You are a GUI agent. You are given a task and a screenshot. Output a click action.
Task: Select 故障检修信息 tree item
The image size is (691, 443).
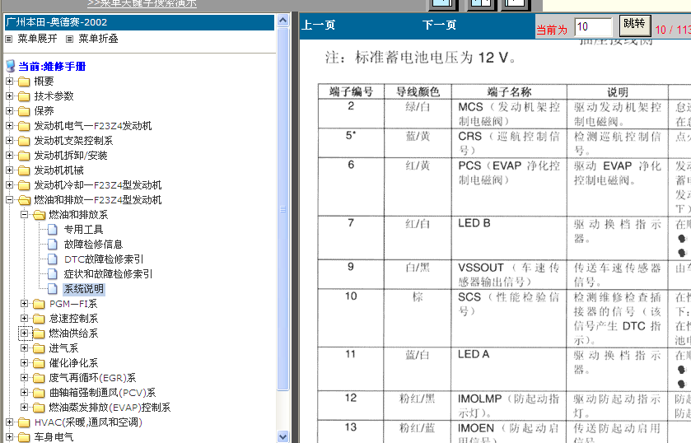click(x=93, y=245)
